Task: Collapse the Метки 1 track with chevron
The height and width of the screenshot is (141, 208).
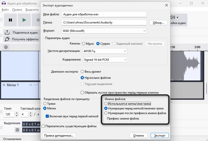Action: point(31,85)
